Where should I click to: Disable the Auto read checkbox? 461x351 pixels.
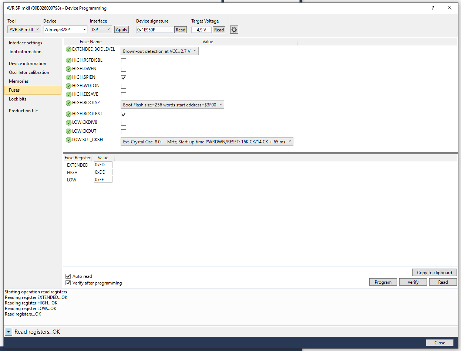pyautogui.click(x=68, y=276)
